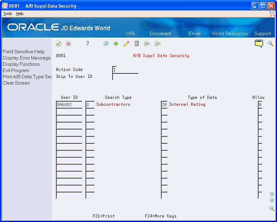Click the Internal Rating description text

pos(187,104)
